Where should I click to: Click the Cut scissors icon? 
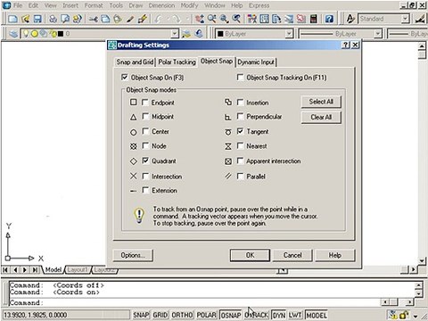[x=94, y=19]
